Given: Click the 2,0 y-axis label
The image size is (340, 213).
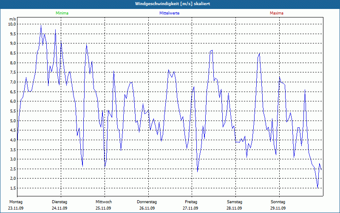Looking at the screenshot, I should 13,178.
